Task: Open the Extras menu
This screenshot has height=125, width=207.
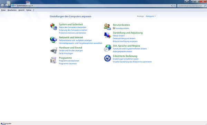Action: pos(29,10)
